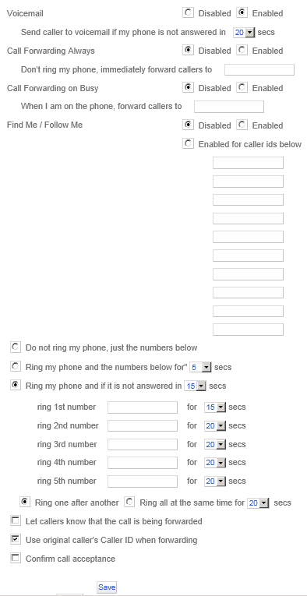Click the Save button

tap(107, 587)
